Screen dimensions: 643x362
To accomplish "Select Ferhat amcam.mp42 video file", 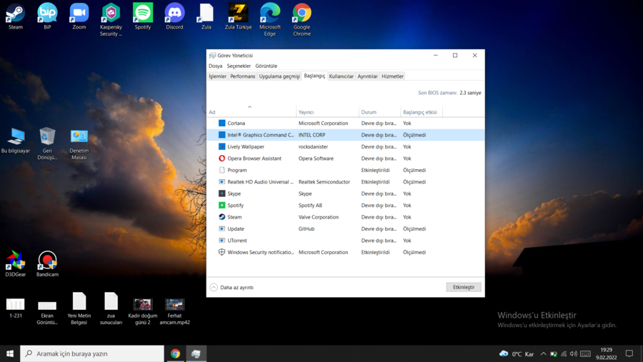I will (x=174, y=311).
